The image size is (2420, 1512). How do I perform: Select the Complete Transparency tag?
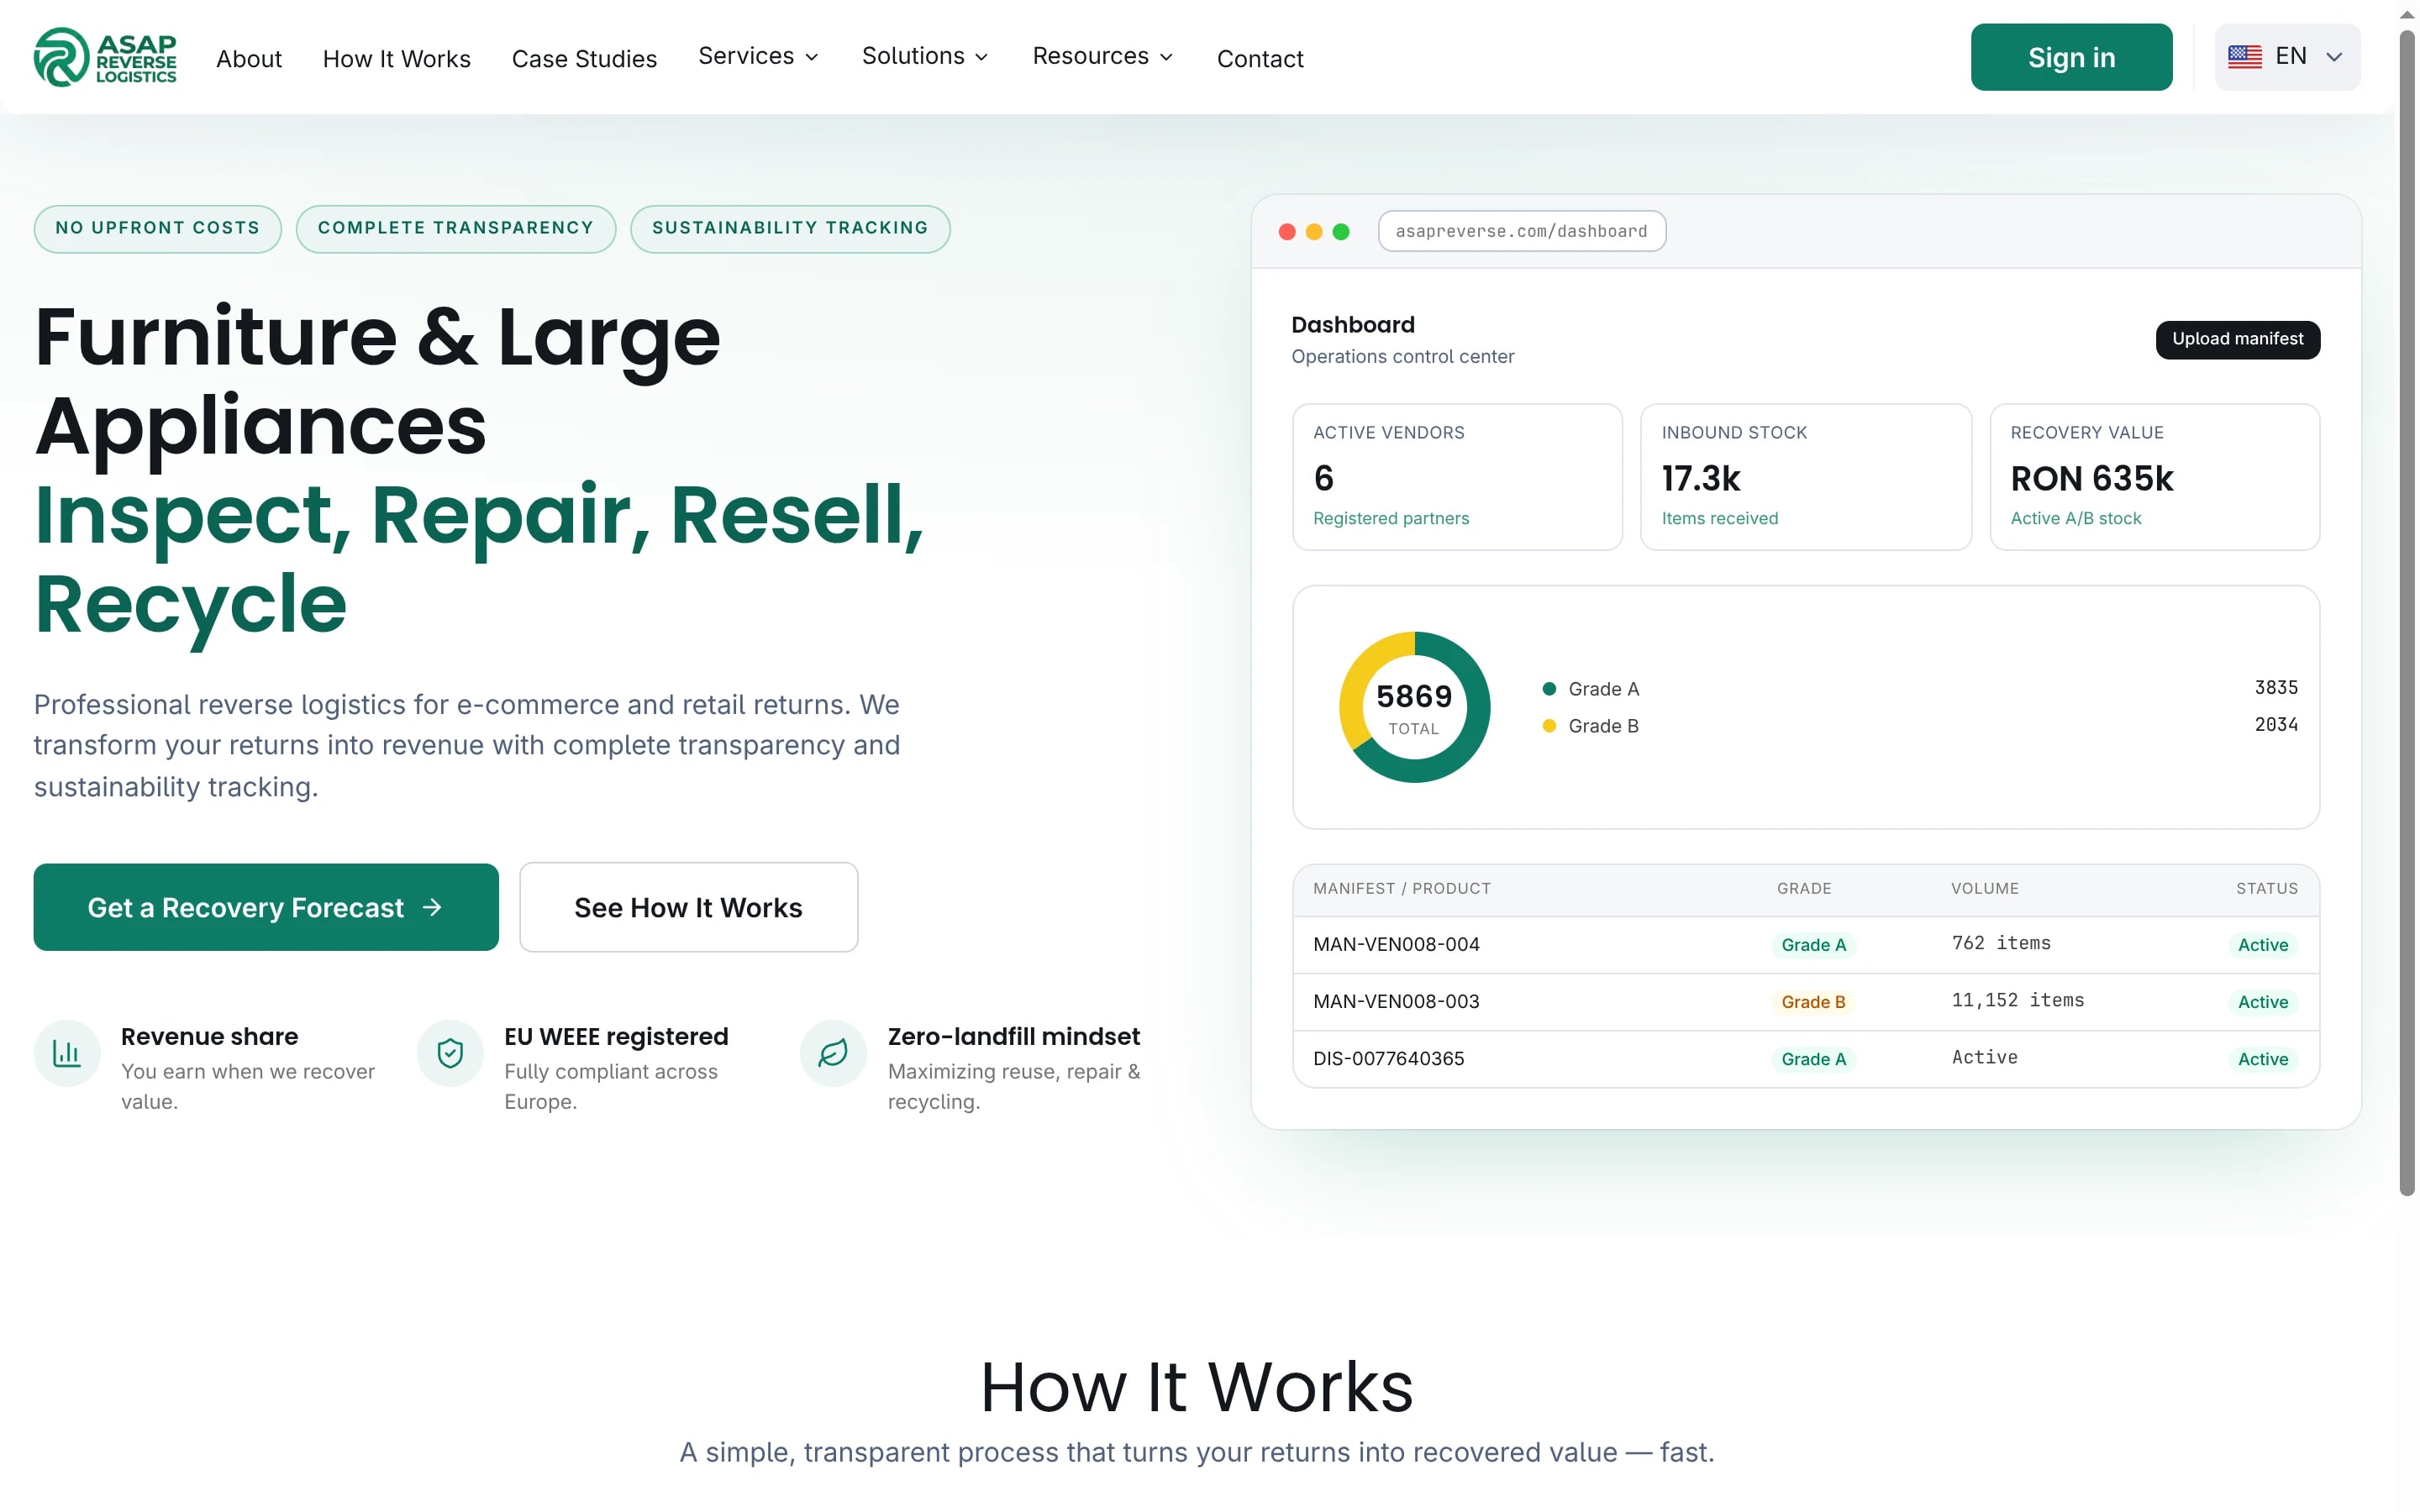coord(456,228)
